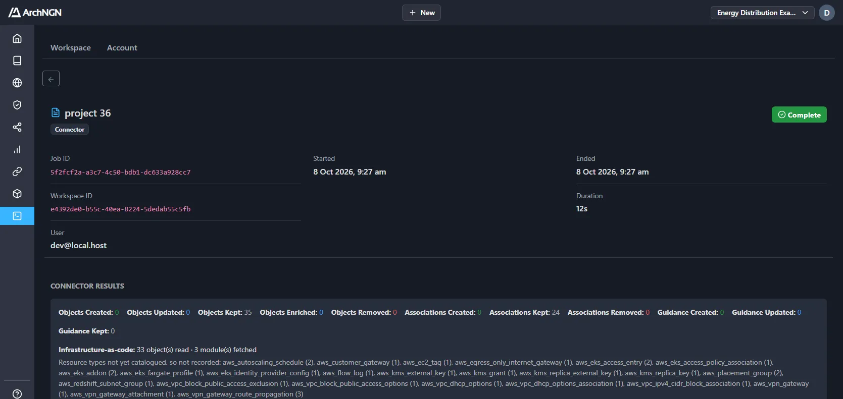Expand the Energy Distribution workspace dropdown

(762, 13)
